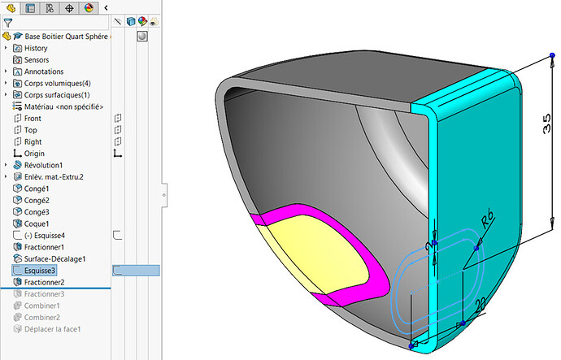Click the display mode cube column icon
561x360 pixels.
[x=130, y=22]
